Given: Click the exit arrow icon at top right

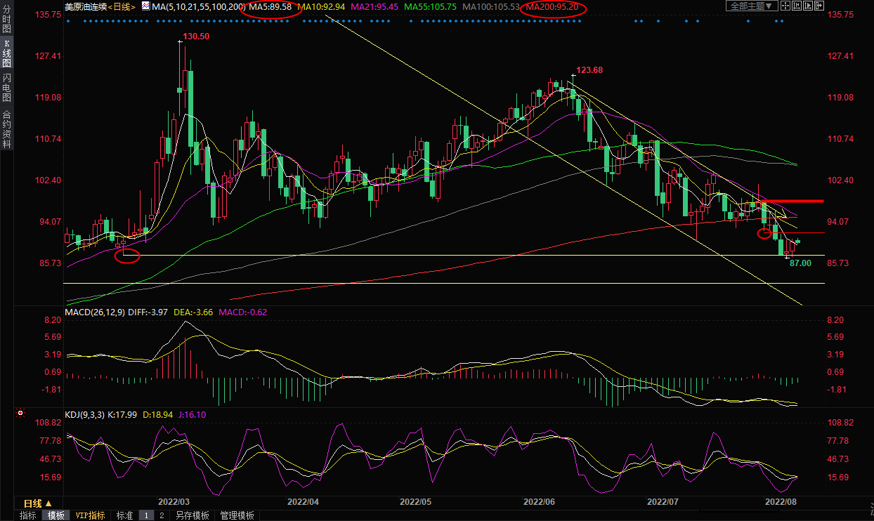Looking at the screenshot, I should [818, 6].
